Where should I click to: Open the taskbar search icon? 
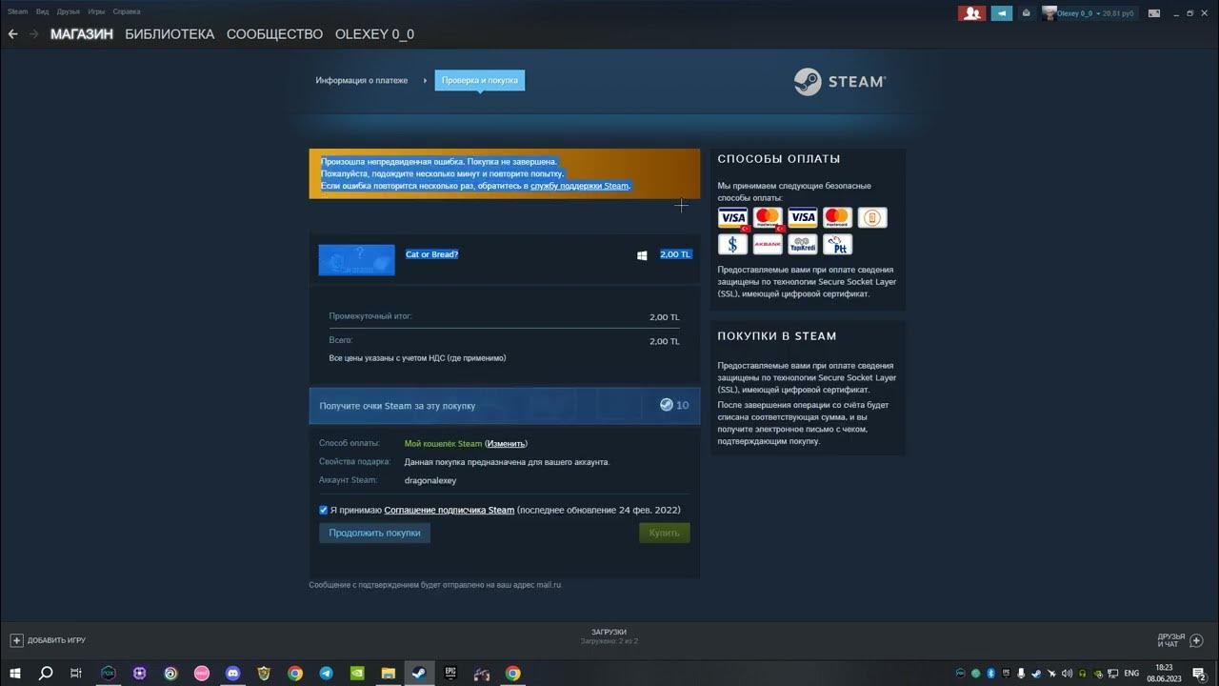point(46,674)
